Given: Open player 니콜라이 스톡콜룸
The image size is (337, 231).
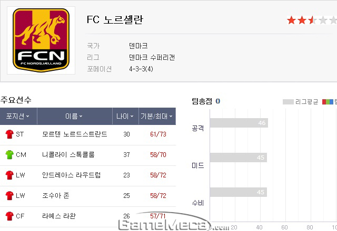Looking at the screenshot, I should pyautogui.click(x=68, y=155).
